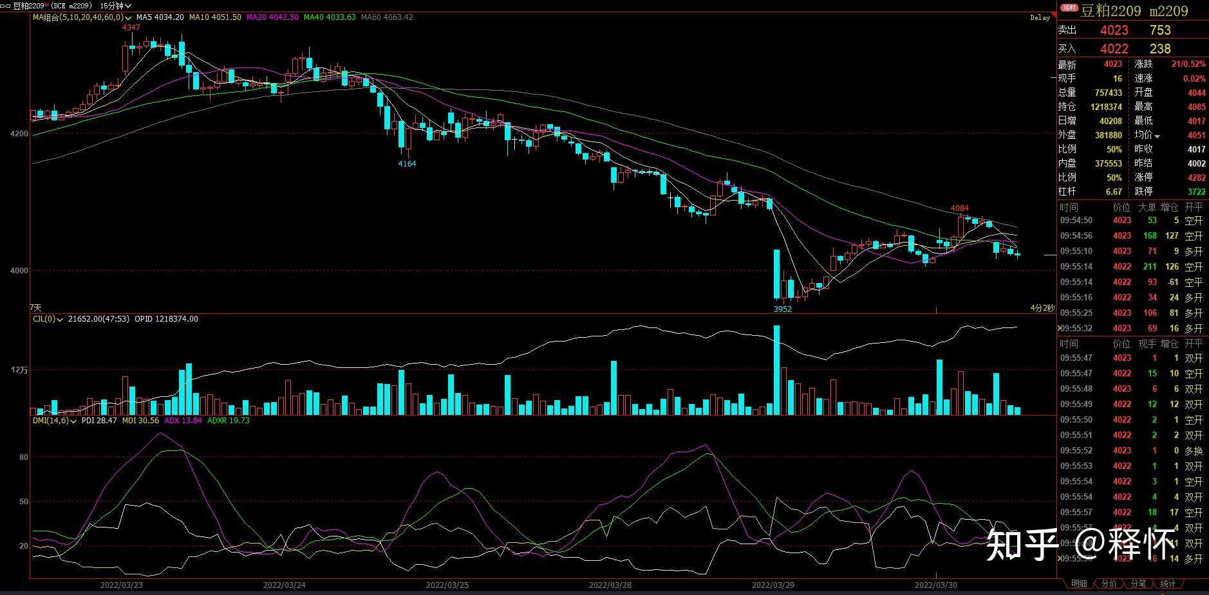Click the OPID 1218374.00 label
Image resolution: width=1209 pixels, height=595 pixels.
click(166, 319)
